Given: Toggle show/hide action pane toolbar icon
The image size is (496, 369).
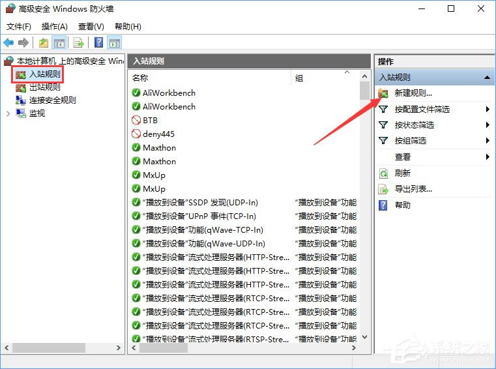Looking at the screenshot, I should 115,43.
